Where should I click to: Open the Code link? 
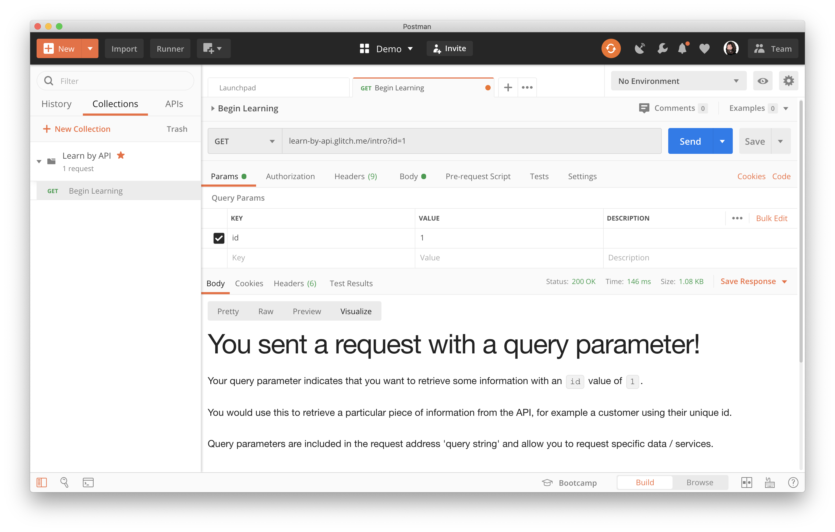781,176
